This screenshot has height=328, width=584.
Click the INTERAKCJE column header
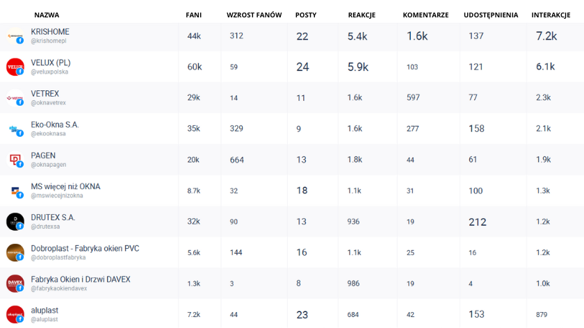(x=551, y=15)
